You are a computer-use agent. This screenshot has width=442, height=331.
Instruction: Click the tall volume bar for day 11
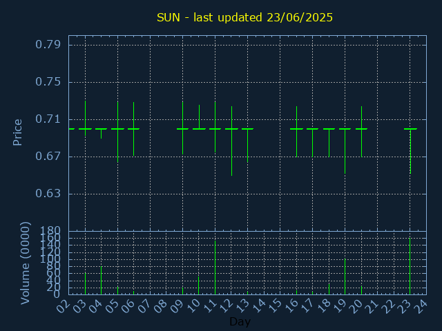pos(215,268)
